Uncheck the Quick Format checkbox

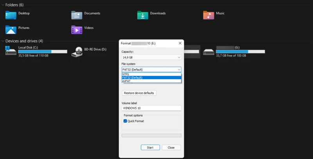point(125,121)
